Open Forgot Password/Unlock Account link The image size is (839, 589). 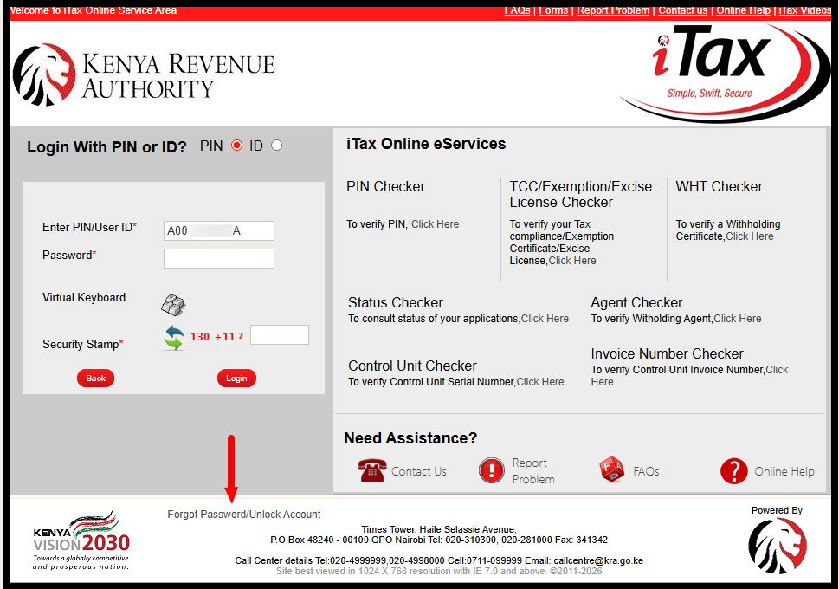[244, 514]
